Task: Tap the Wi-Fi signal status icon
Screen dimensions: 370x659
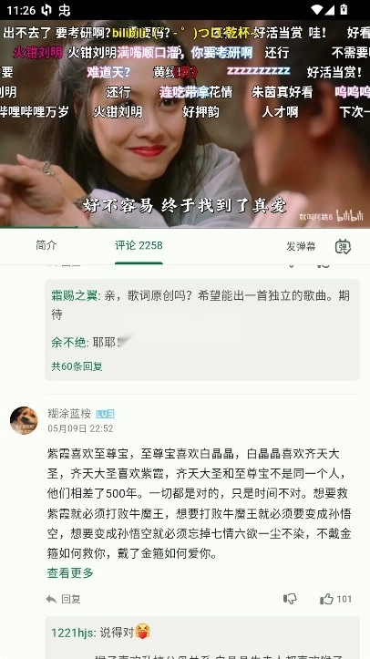Action: [x=317, y=10]
